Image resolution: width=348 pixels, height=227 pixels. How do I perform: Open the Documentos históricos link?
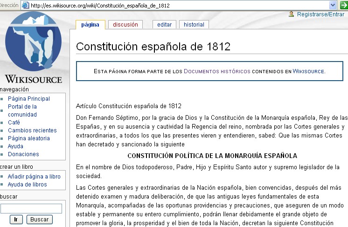(x=217, y=71)
